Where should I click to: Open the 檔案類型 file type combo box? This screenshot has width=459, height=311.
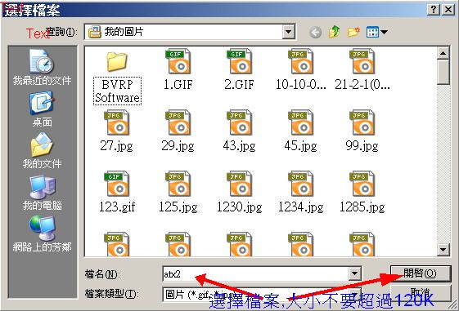tap(262, 294)
